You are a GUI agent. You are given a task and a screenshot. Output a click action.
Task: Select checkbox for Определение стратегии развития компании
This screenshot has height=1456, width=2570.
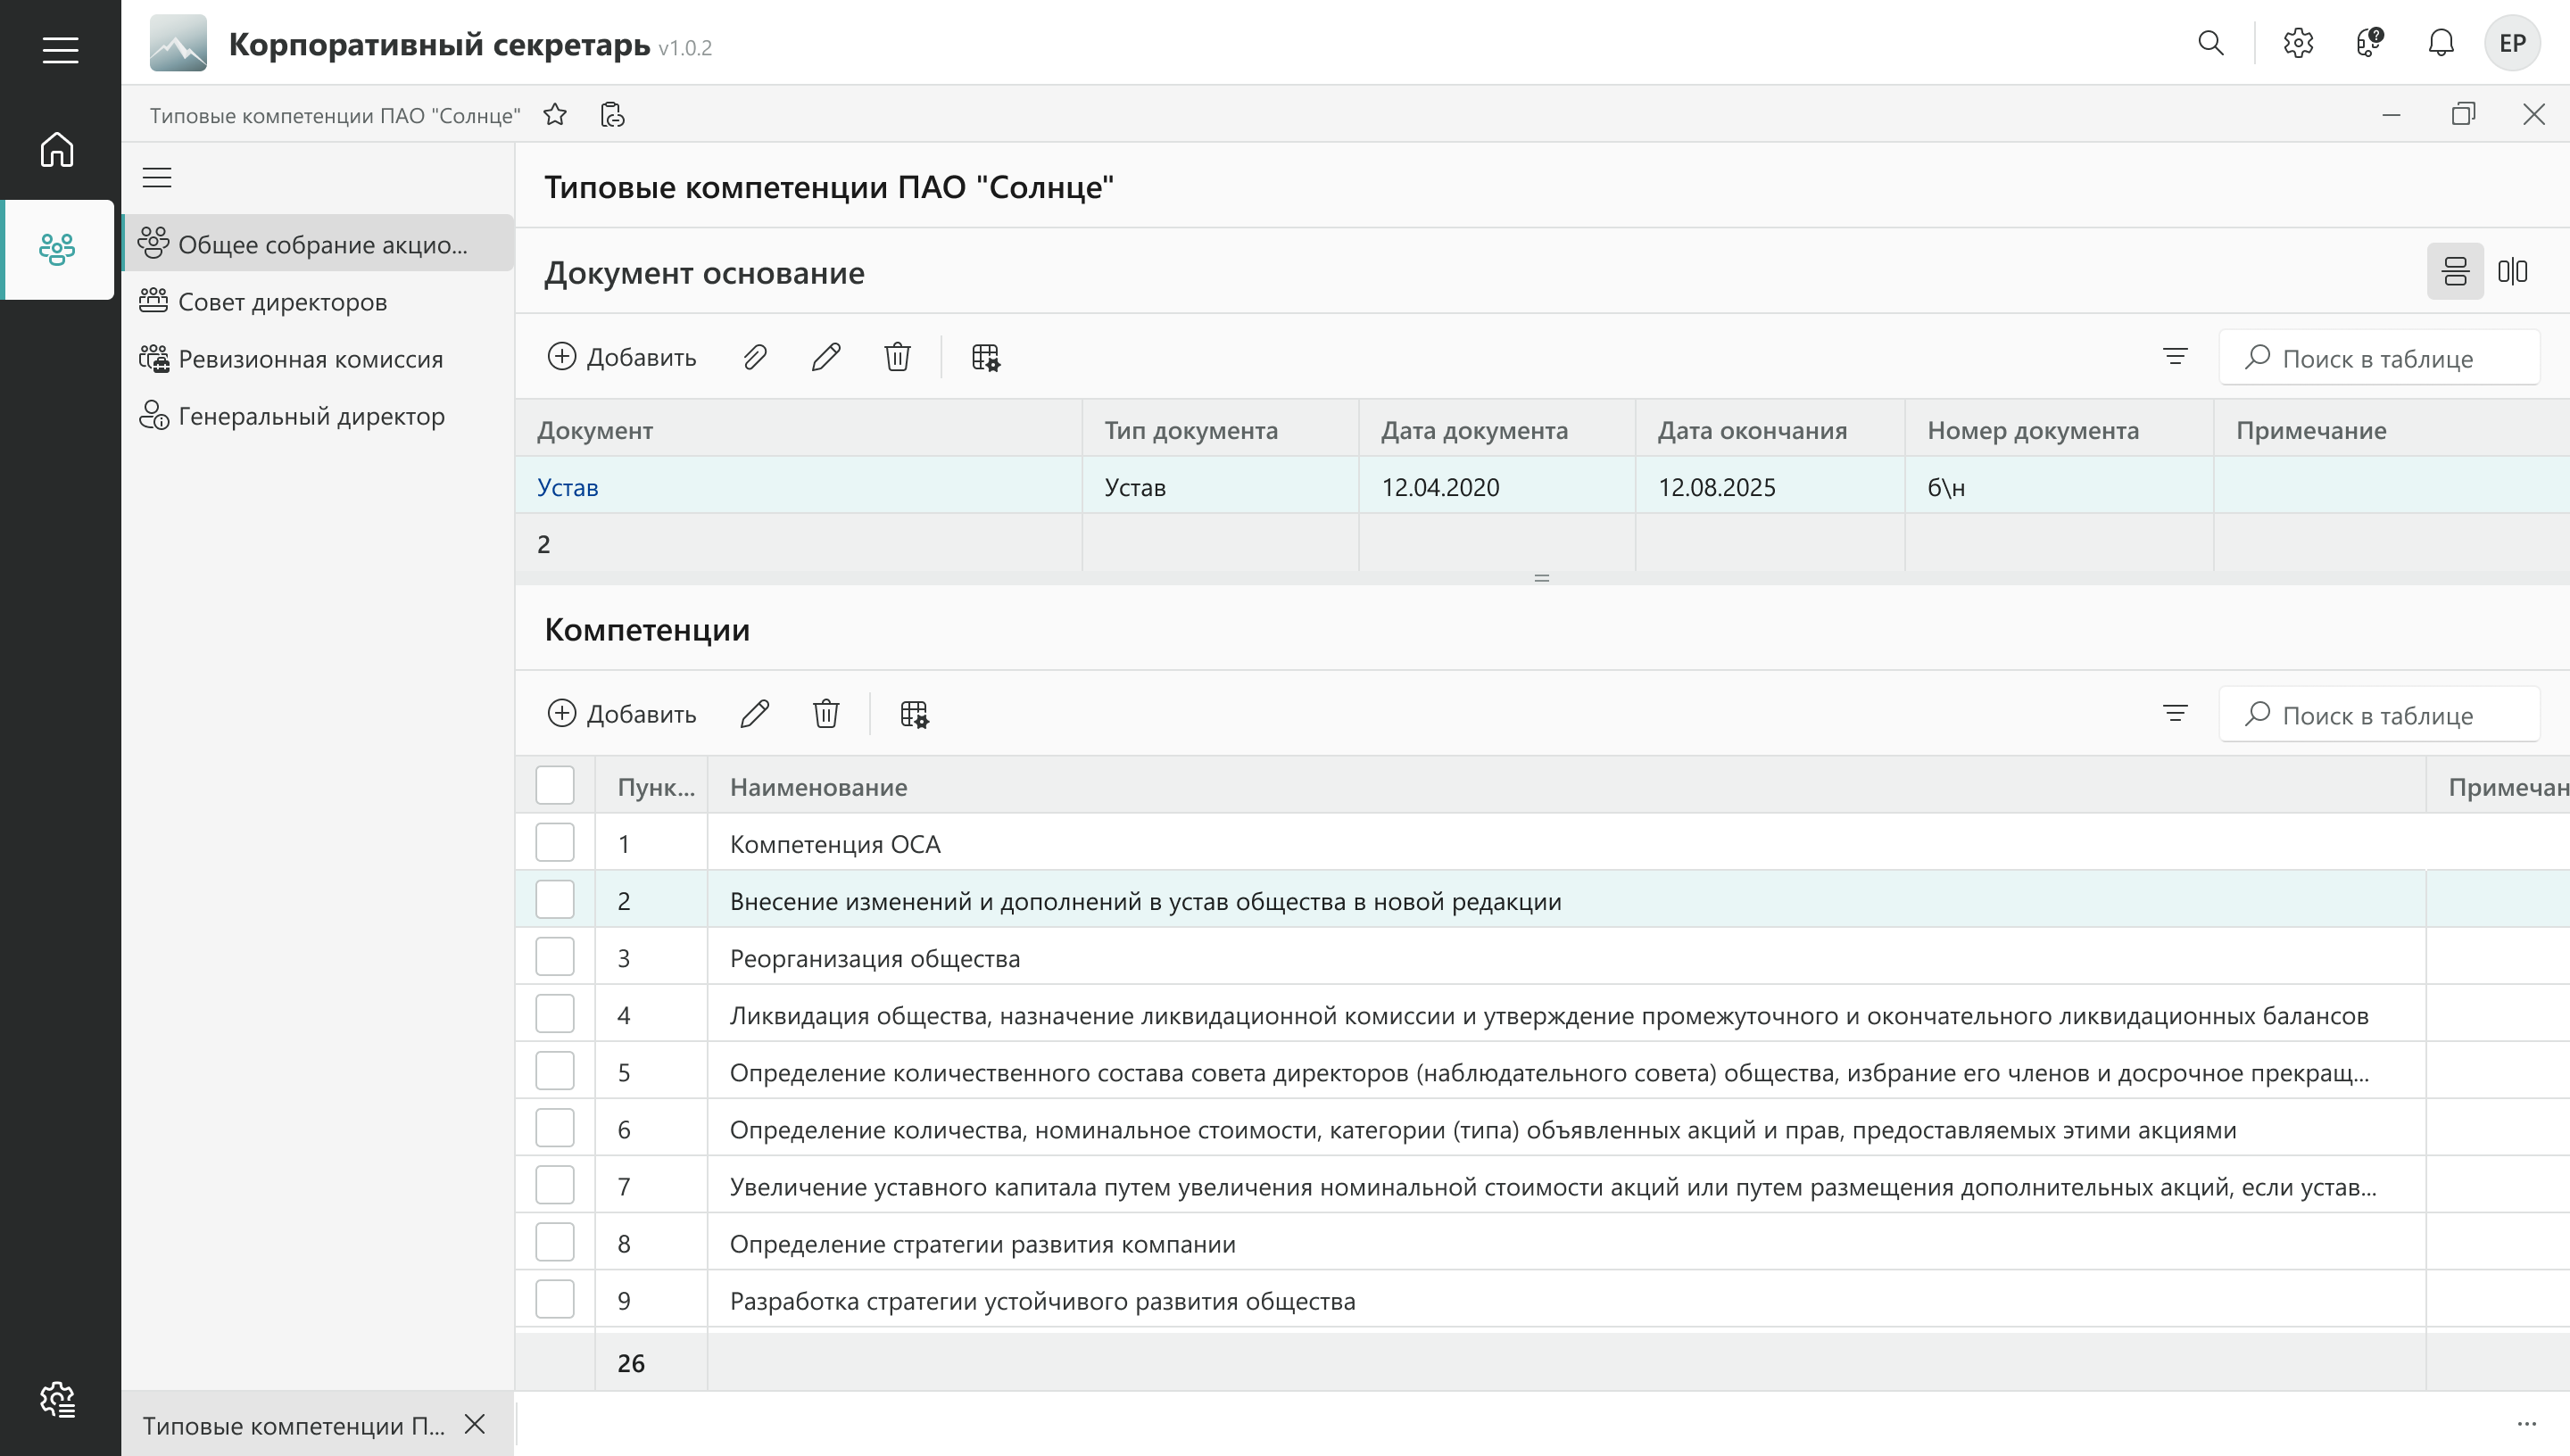555,1243
